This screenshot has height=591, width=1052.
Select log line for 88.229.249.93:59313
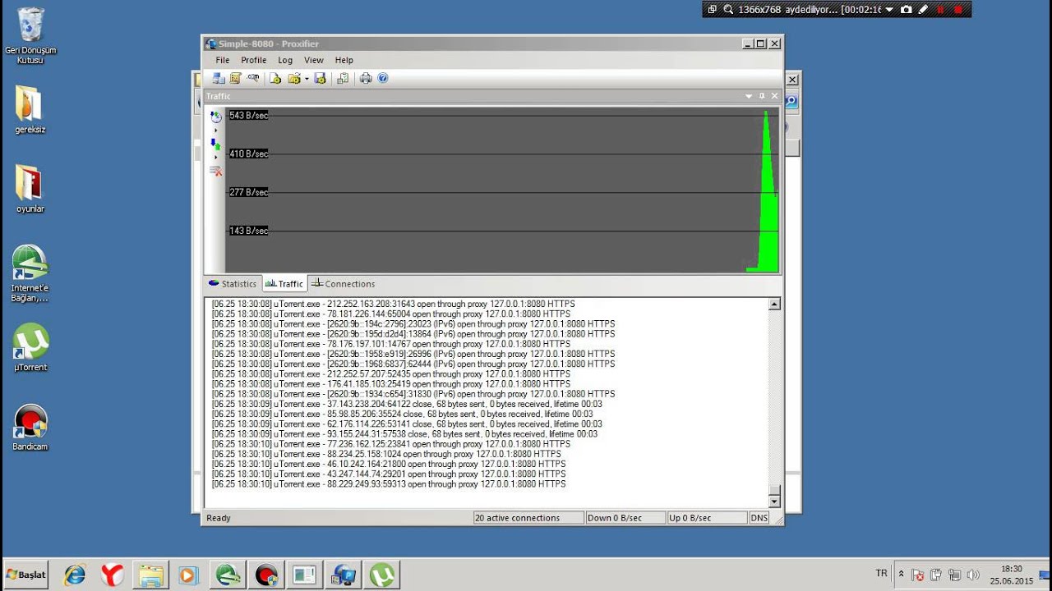point(388,484)
